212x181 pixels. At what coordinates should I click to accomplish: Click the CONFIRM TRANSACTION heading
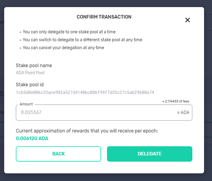[104, 17]
